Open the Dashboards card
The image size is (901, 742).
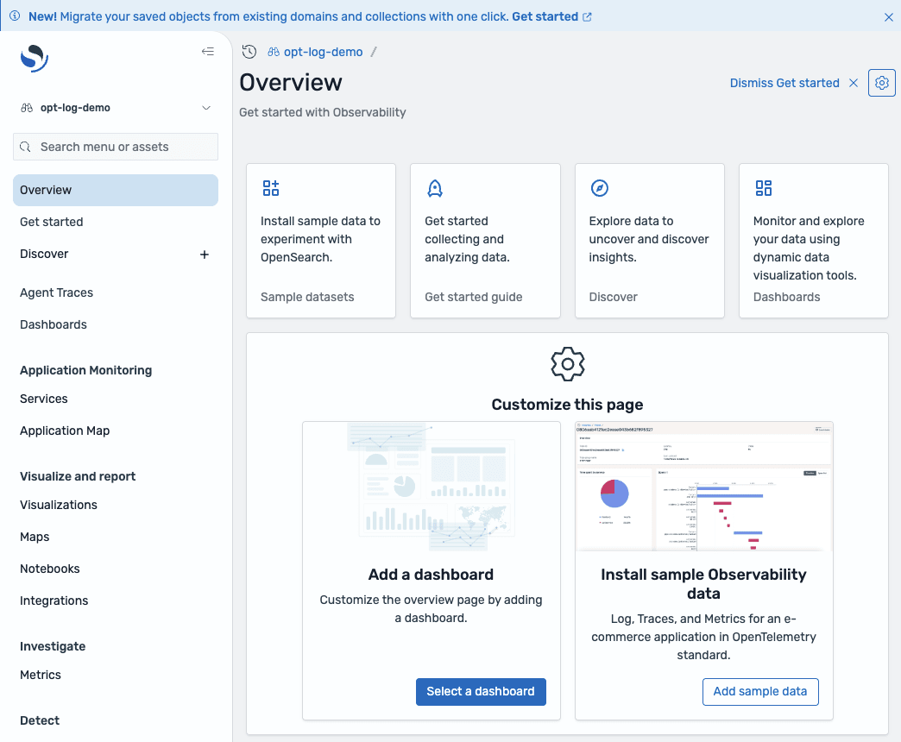click(x=814, y=241)
